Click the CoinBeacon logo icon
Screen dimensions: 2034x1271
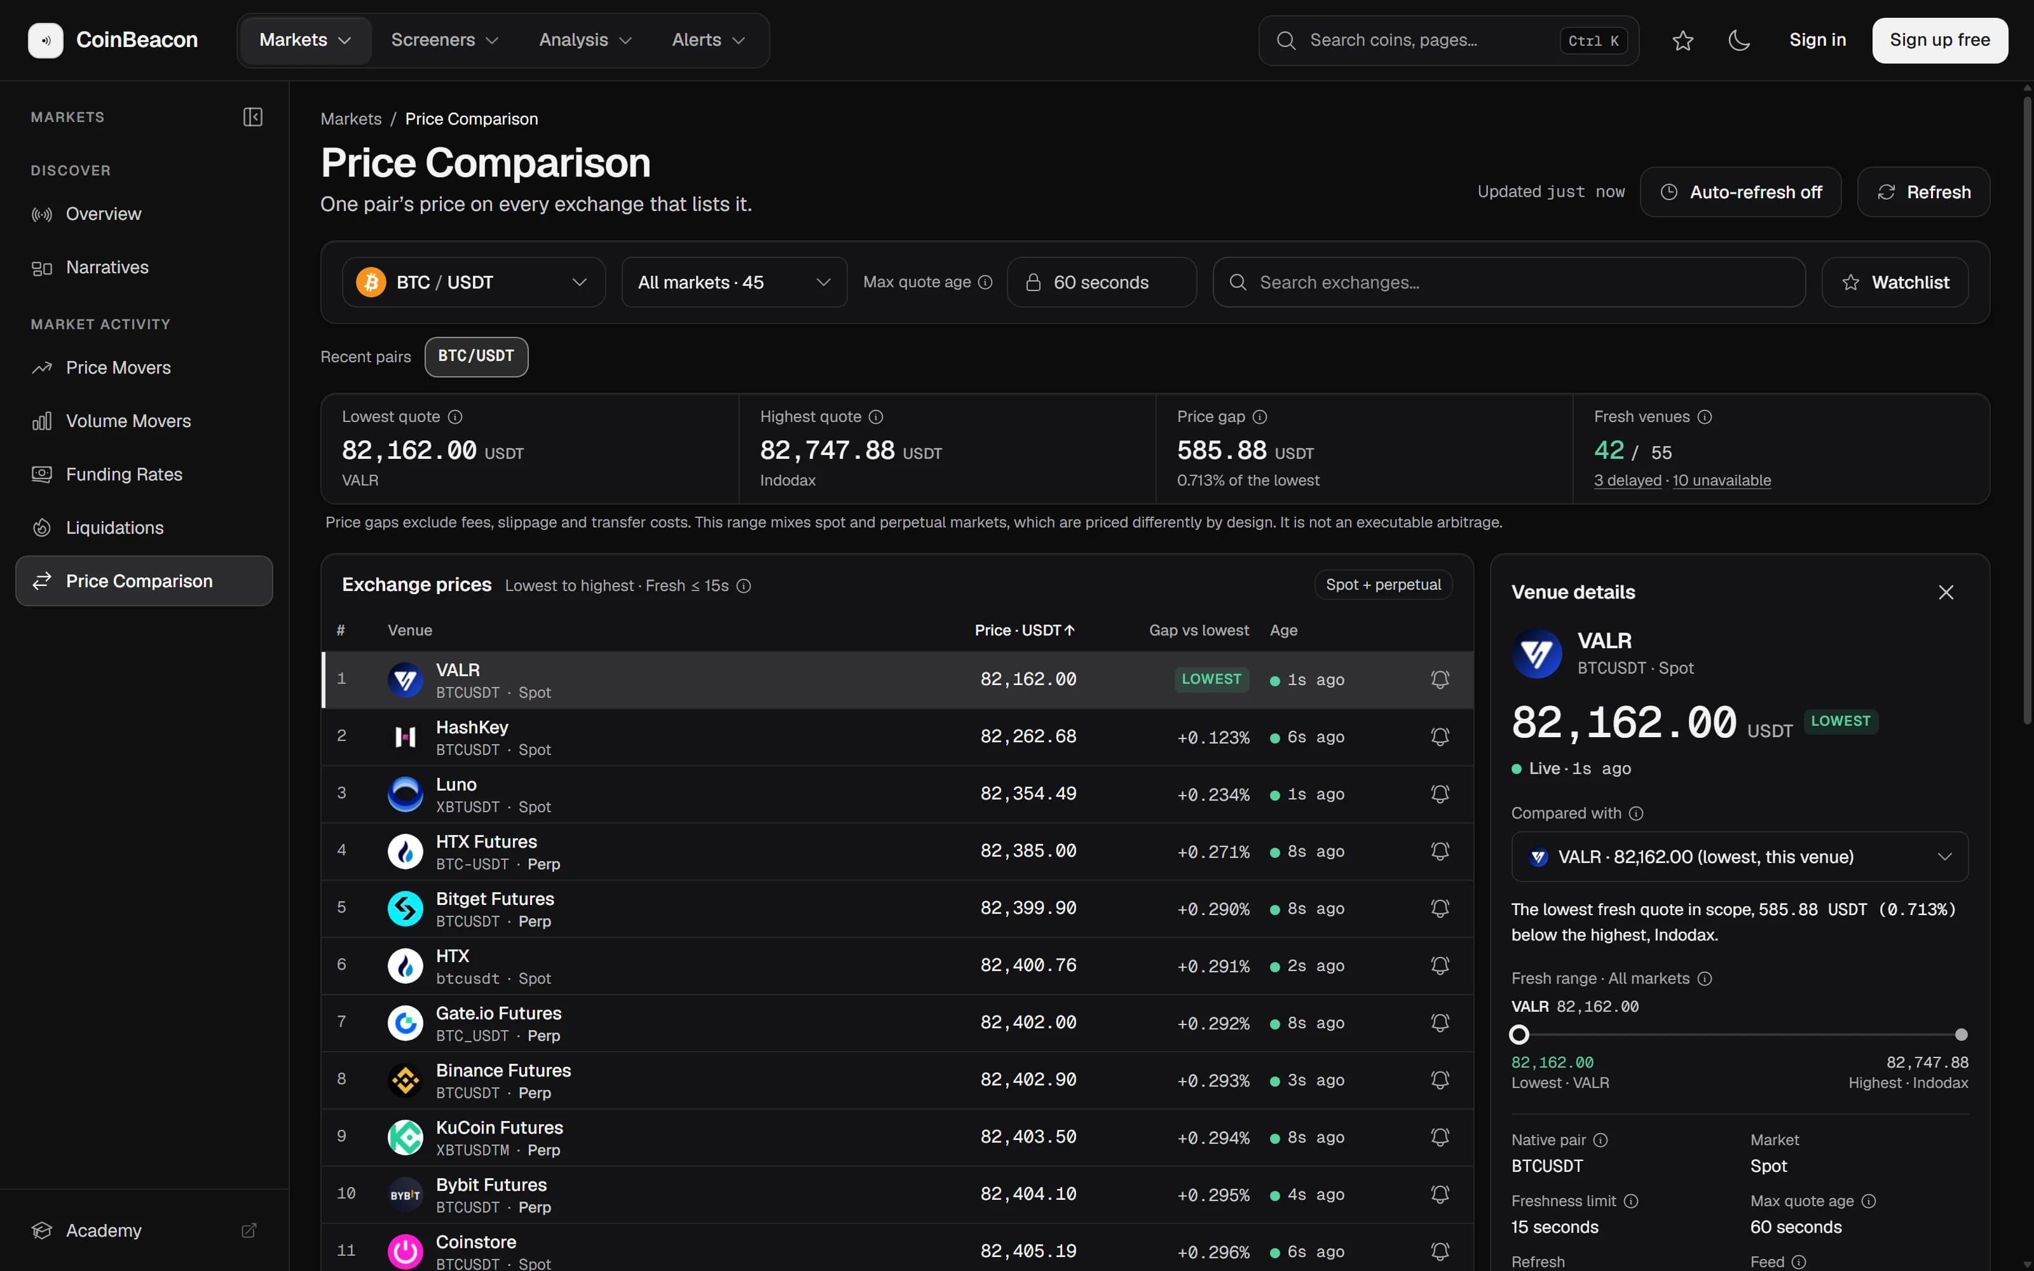[x=45, y=39]
